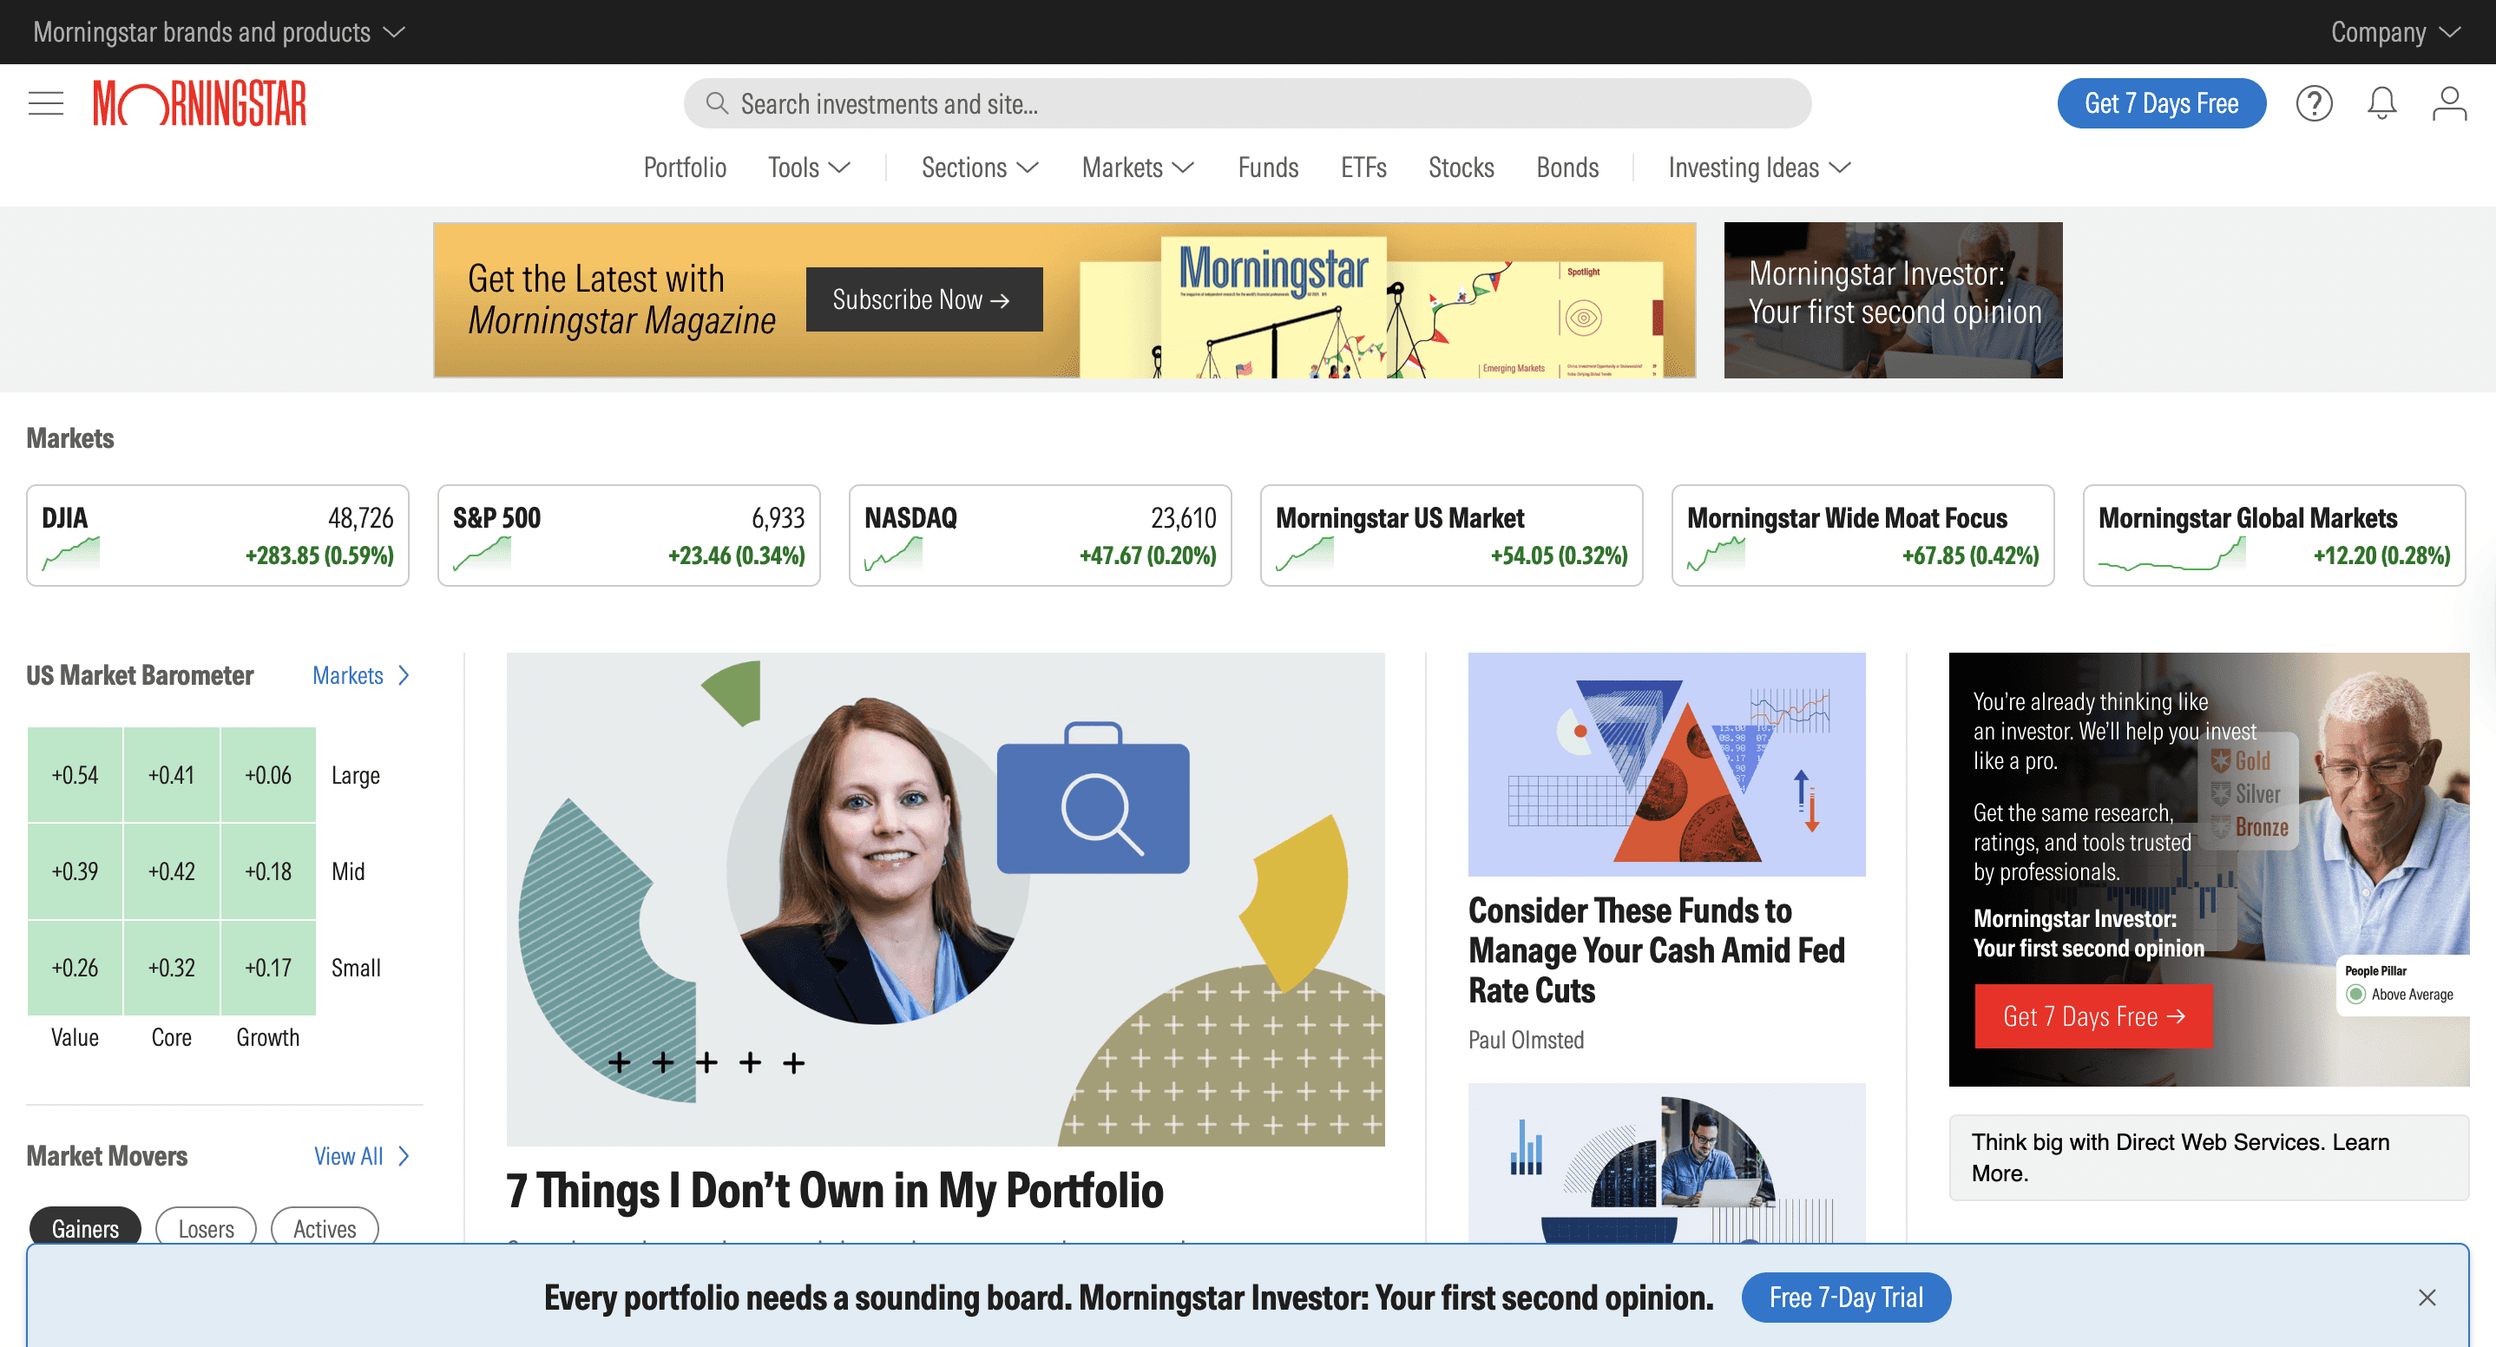View notifications bell icon
The width and height of the screenshot is (2496, 1347).
2381,103
